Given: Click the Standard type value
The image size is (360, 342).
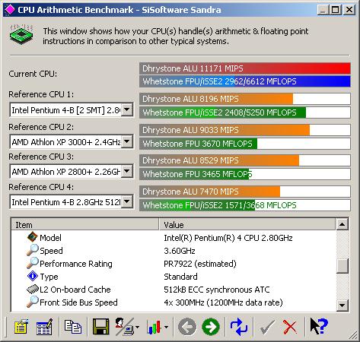Looking at the screenshot, I should (x=180, y=277).
